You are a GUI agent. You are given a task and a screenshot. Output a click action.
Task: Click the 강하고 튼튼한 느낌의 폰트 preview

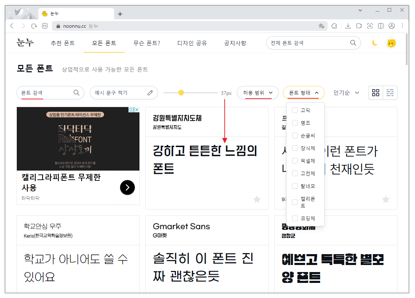[x=205, y=159]
